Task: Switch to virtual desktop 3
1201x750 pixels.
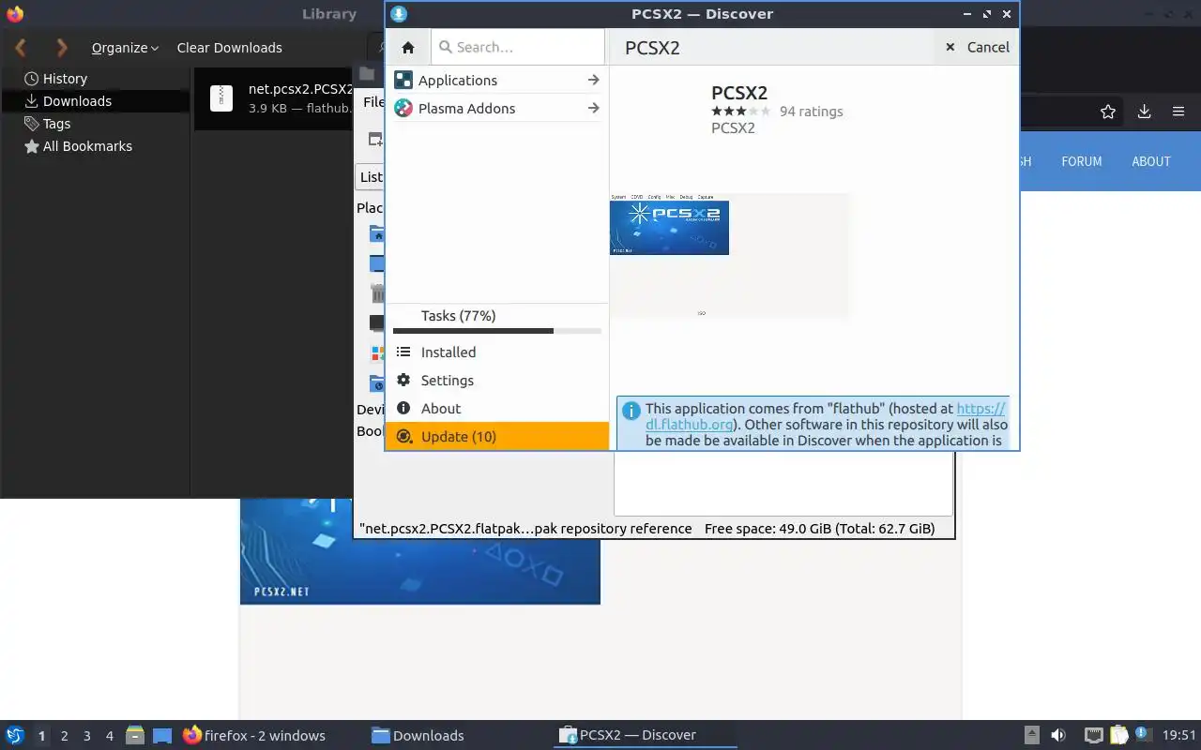Action: tap(87, 736)
